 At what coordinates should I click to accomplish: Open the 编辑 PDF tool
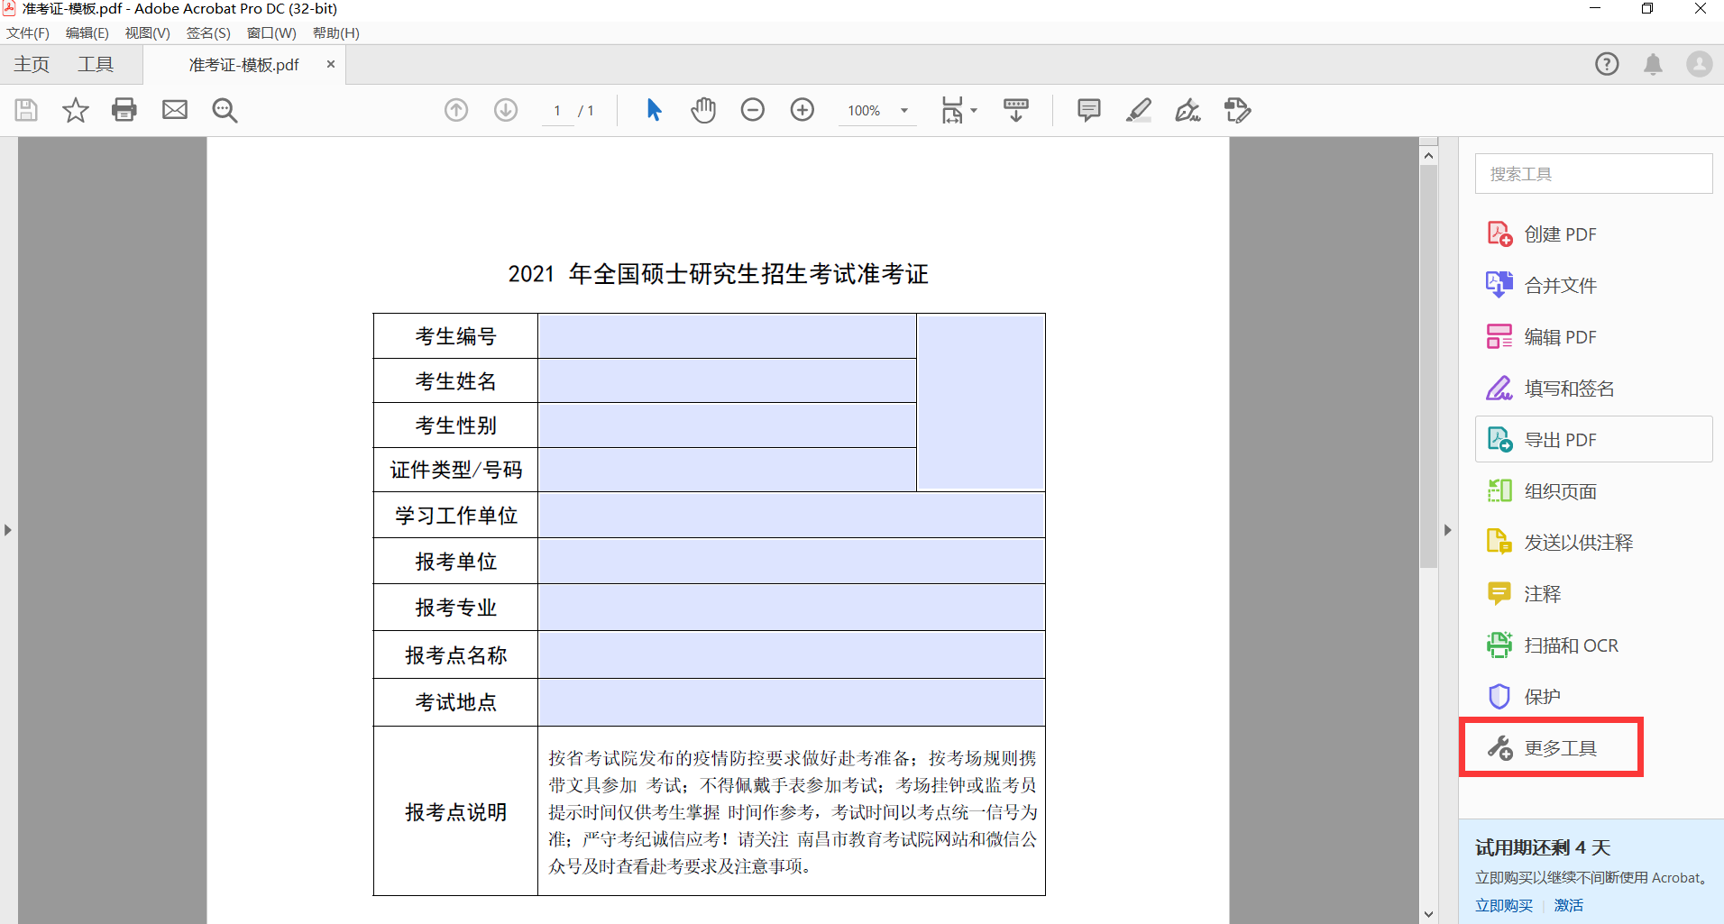(1593, 337)
